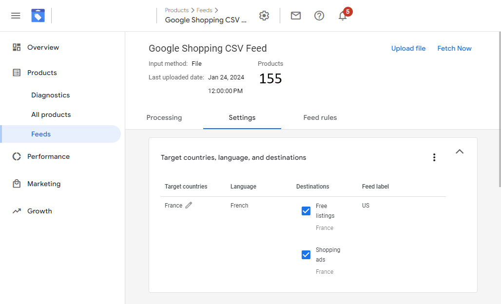The width and height of the screenshot is (501, 304).
Task: Click the page vertical scrollbar
Action: click(x=500, y=109)
